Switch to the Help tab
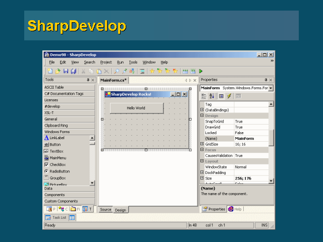323x242 pixels. pos(236,209)
